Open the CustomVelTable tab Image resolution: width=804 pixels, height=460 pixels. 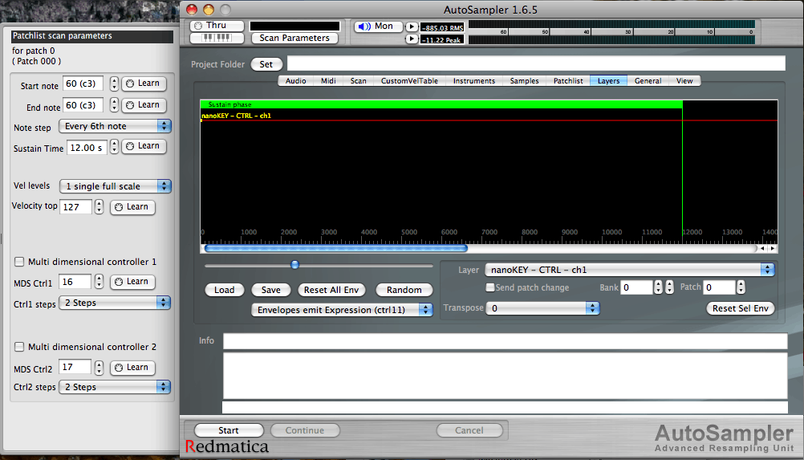point(409,81)
